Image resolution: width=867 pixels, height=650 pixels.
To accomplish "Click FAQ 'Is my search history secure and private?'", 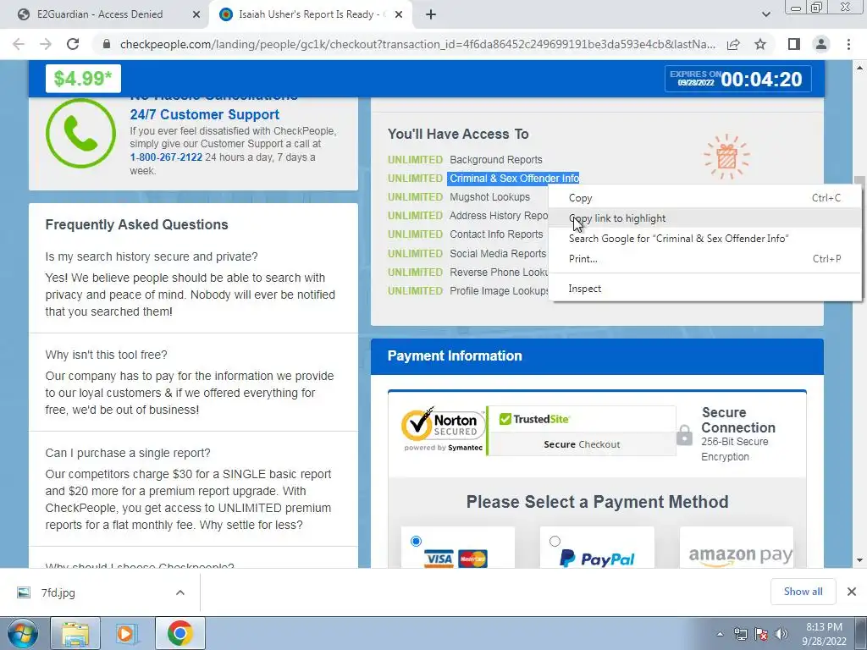I will click(x=152, y=256).
